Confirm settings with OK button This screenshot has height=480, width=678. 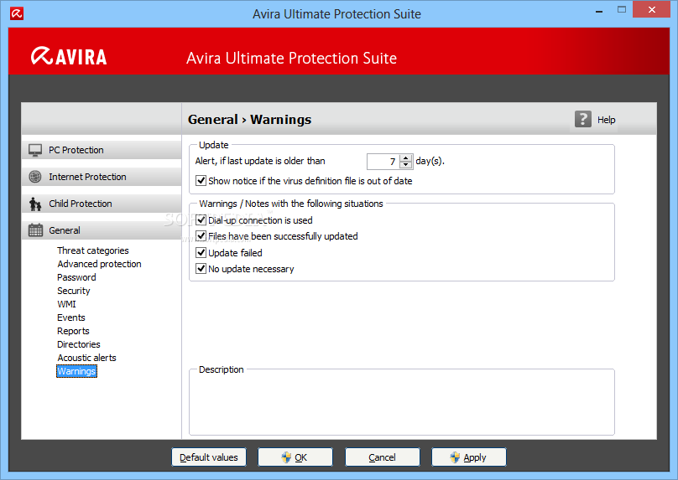(295, 457)
